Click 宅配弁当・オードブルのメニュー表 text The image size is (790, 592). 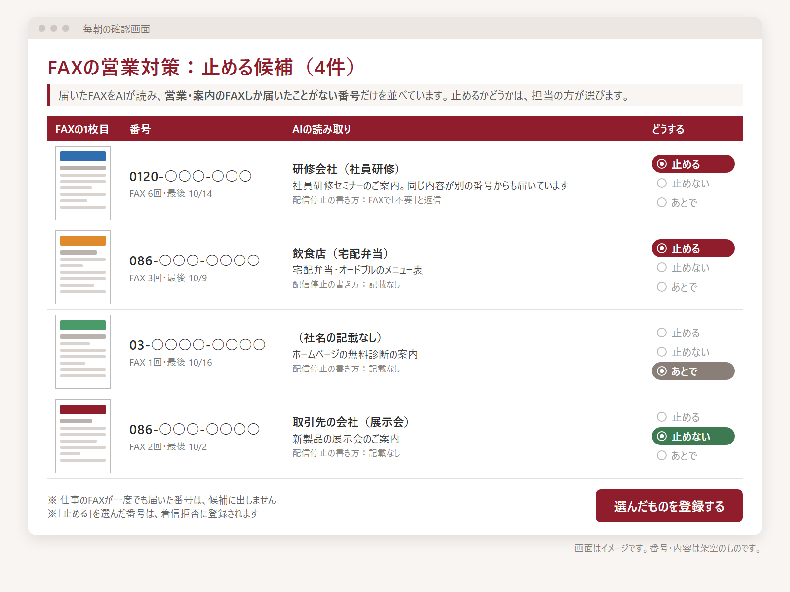click(357, 270)
